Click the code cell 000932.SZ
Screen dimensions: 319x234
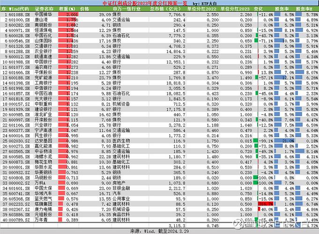point(19,173)
